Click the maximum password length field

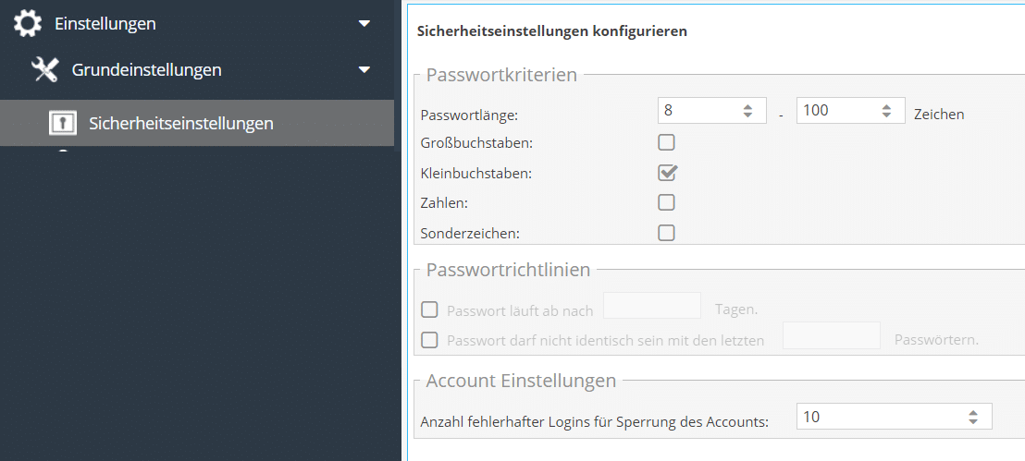point(836,111)
